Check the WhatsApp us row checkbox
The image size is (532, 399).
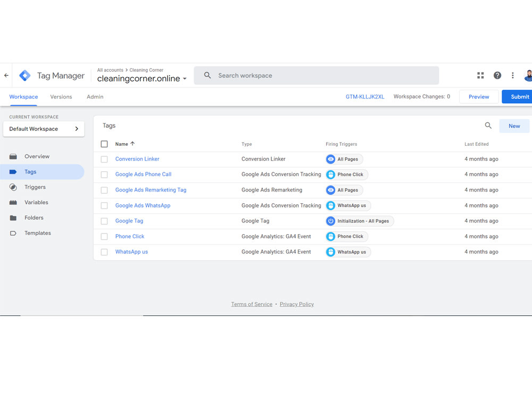click(x=104, y=252)
